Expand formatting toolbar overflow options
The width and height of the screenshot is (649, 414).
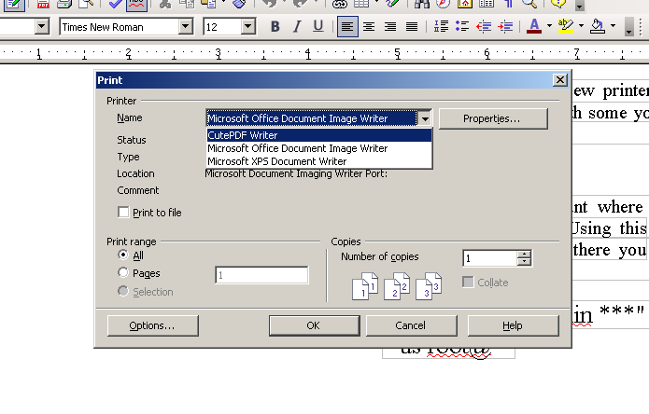[628, 27]
